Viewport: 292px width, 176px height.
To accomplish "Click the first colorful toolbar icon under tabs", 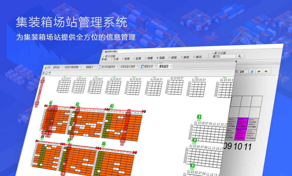I will (x=43, y=73).
